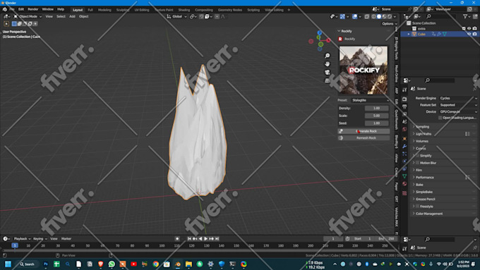Open the Render properties tab icon
480x270 pixels.
tap(404, 99)
